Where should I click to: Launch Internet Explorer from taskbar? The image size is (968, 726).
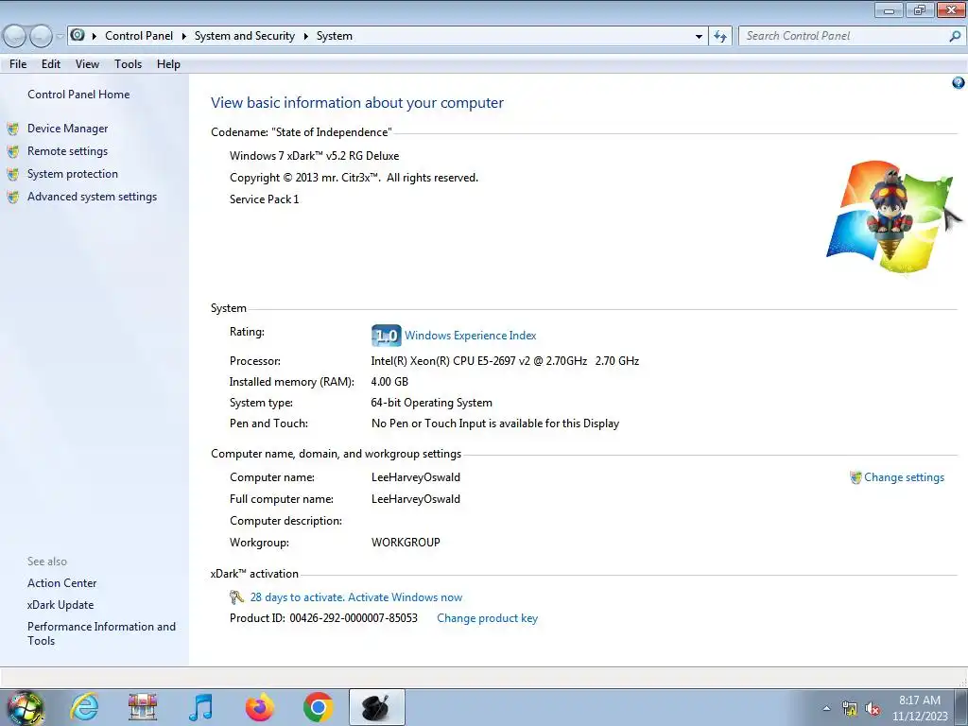click(84, 707)
